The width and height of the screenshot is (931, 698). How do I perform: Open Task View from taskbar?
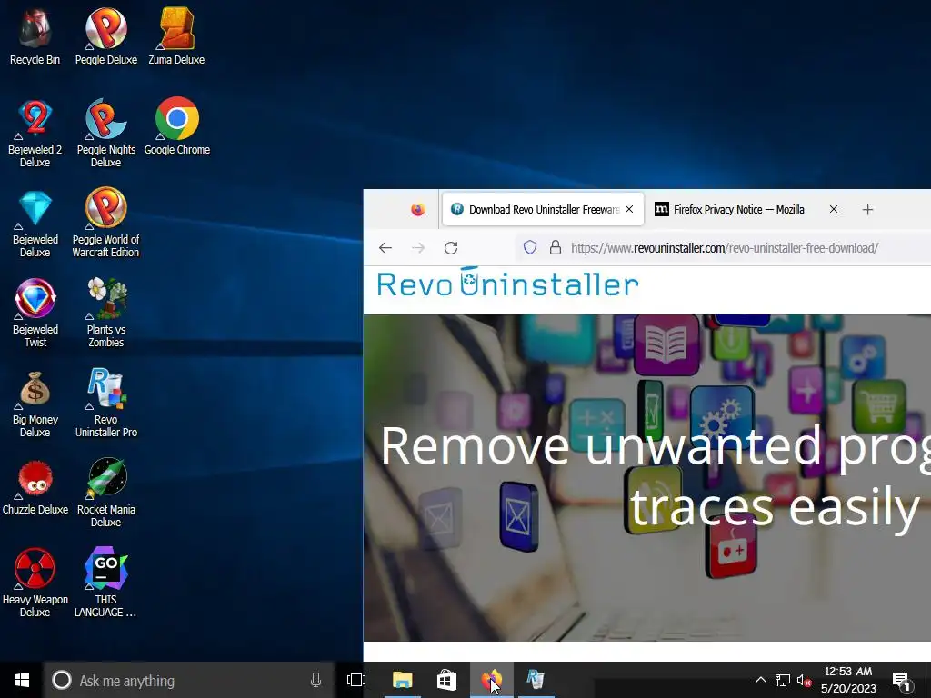(x=356, y=680)
